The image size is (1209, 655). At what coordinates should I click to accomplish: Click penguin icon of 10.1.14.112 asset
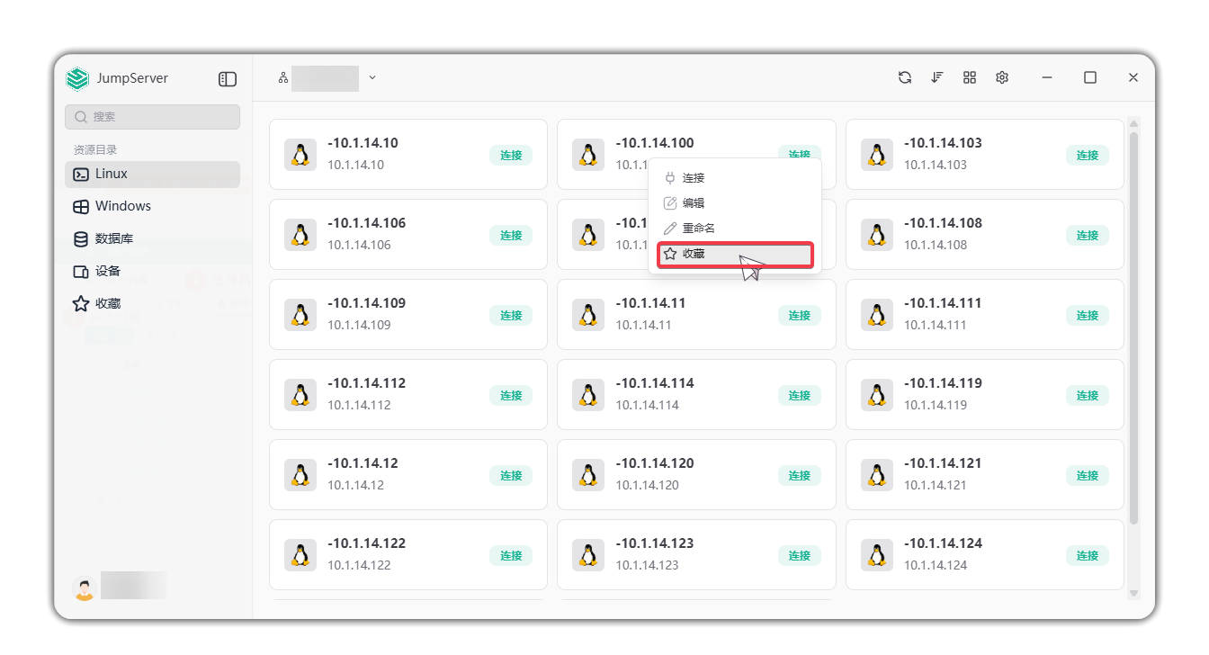coord(300,395)
